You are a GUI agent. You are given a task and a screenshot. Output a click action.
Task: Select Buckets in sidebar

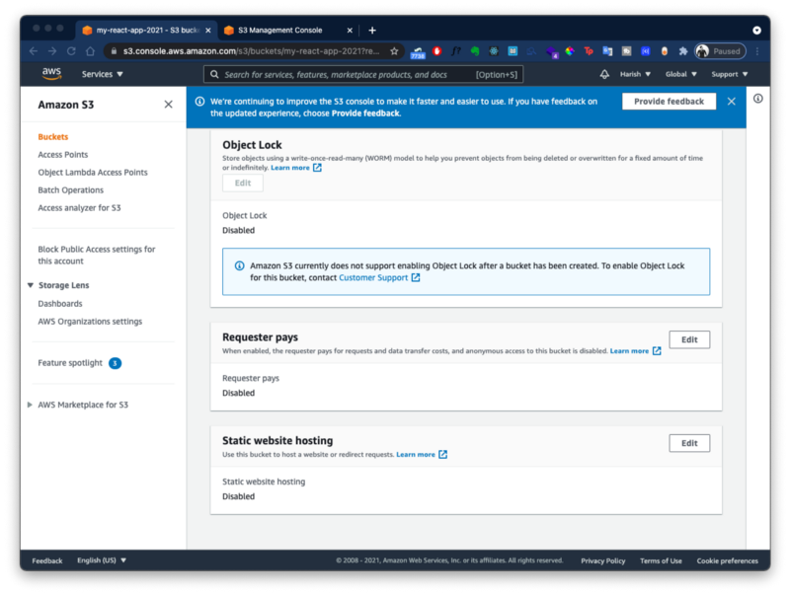[x=53, y=137]
